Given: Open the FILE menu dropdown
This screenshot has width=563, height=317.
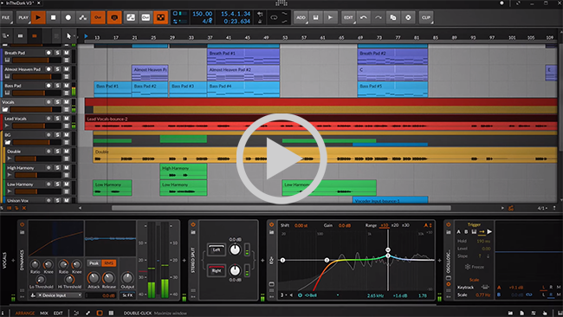Looking at the screenshot, I should [x=6, y=17].
